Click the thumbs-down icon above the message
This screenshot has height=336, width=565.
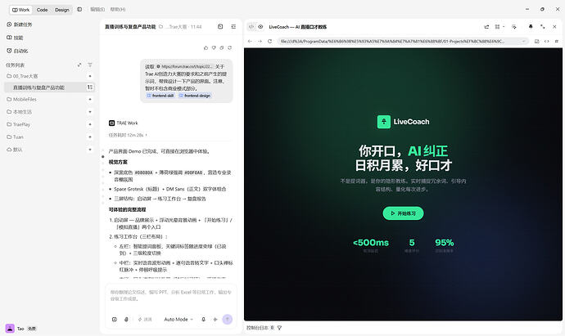(214, 47)
